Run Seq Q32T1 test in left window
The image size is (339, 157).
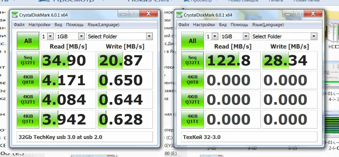tap(28, 60)
